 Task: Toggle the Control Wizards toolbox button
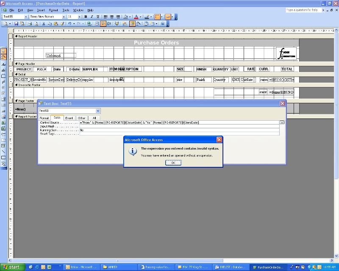[4, 57]
